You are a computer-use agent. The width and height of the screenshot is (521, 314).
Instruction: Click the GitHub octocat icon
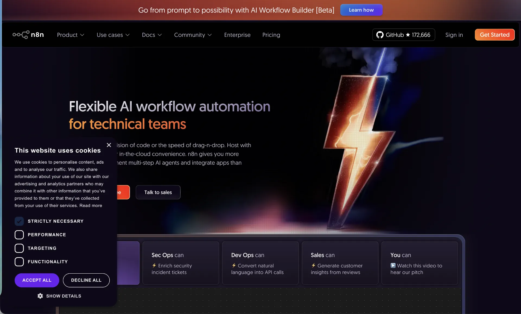tap(380, 35)
